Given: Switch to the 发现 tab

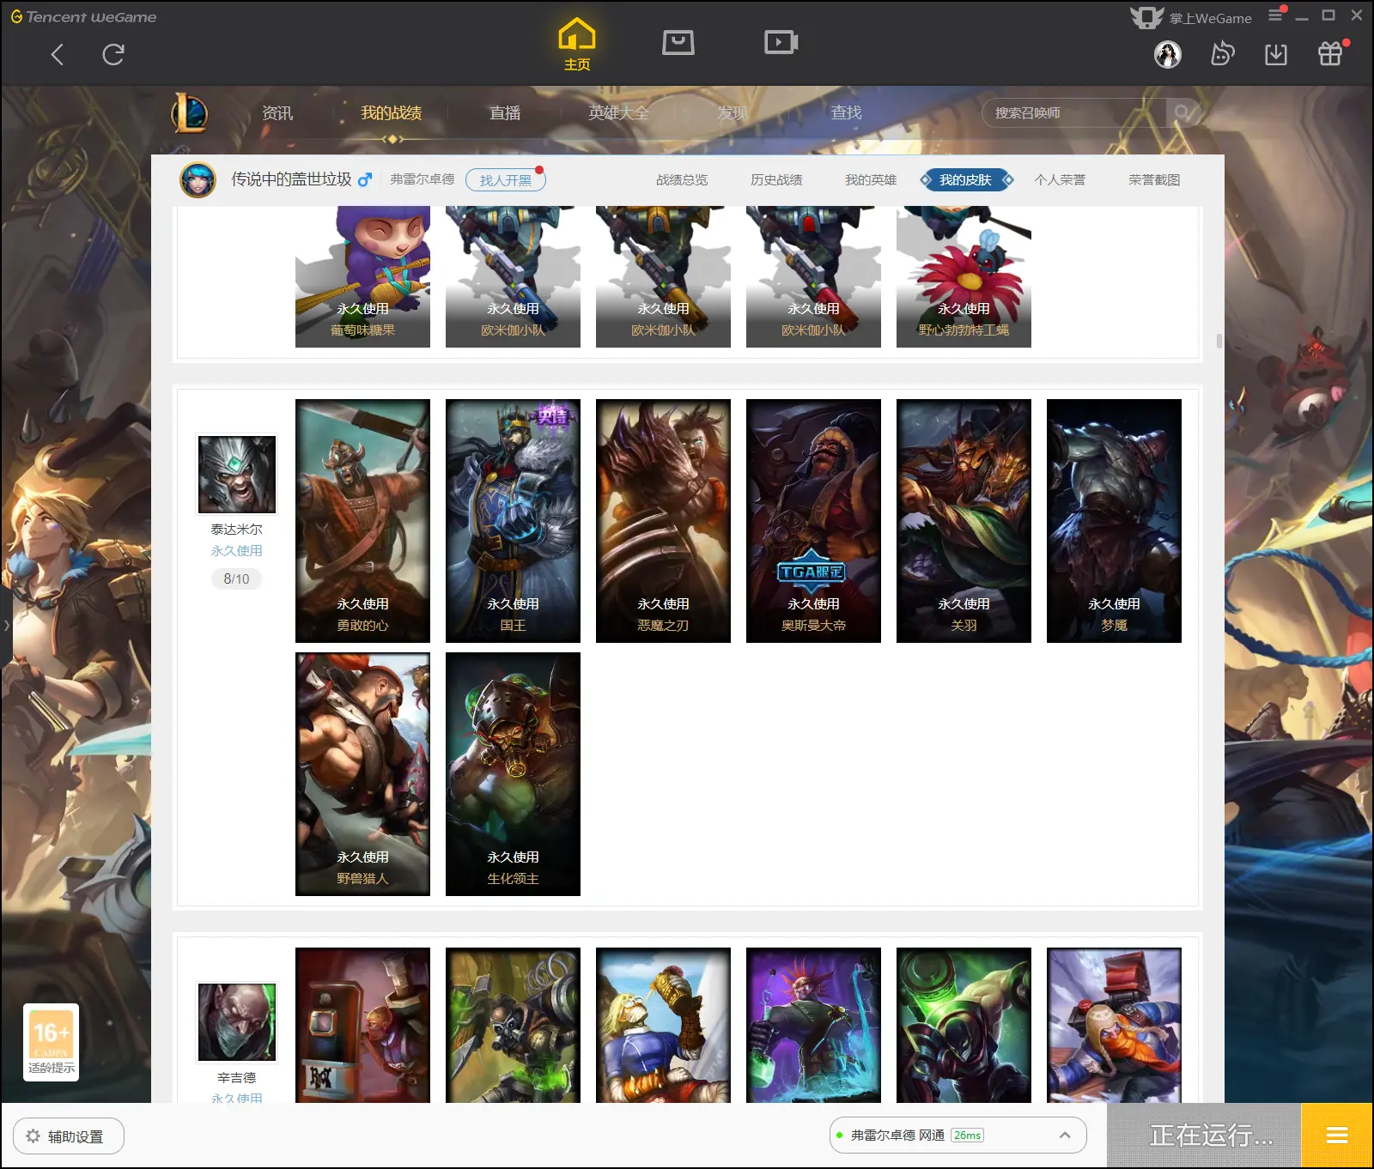Looking at the screenshot, I should (x=733, y=112).
